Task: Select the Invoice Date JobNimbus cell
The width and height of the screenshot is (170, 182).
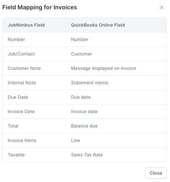Action: pos(21,111)
